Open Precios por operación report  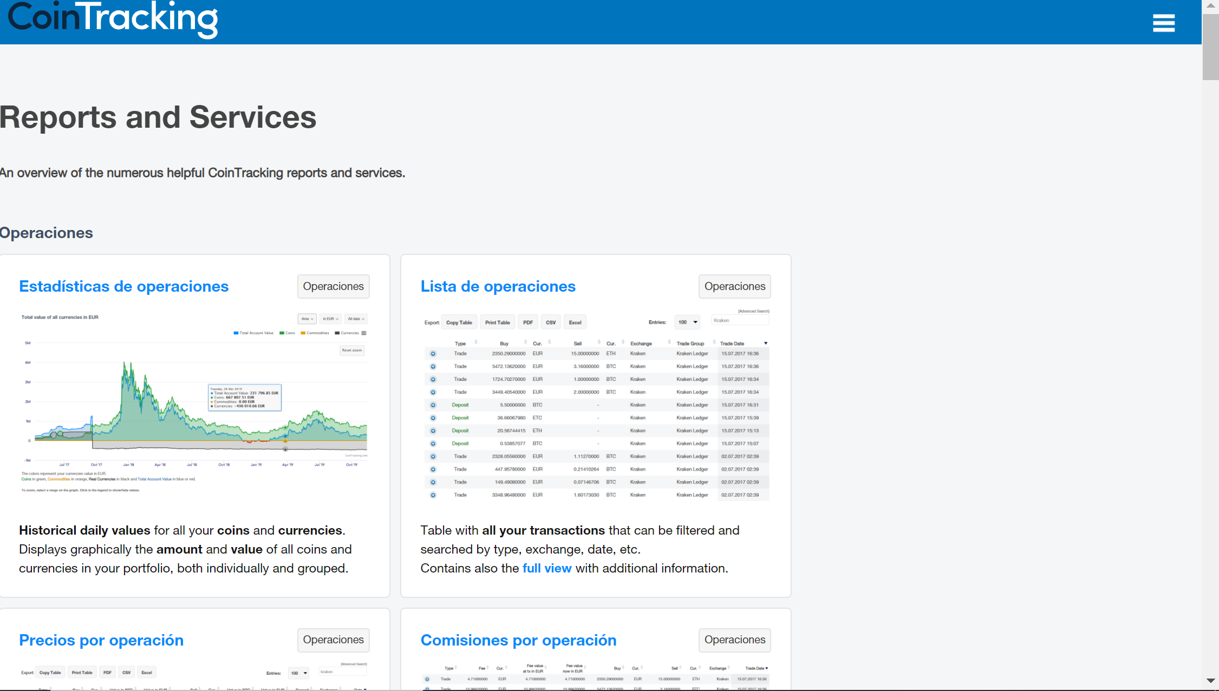click(x=101, y=640)
